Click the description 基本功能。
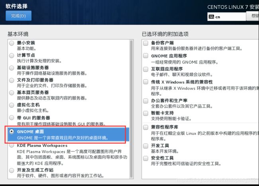Image resolution: width=259 pixels, height=186 pixels. [x=26, y=49]
